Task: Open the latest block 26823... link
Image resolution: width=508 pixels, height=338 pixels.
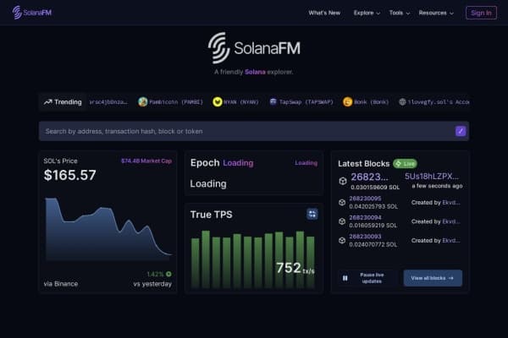Action: (369, 177)
